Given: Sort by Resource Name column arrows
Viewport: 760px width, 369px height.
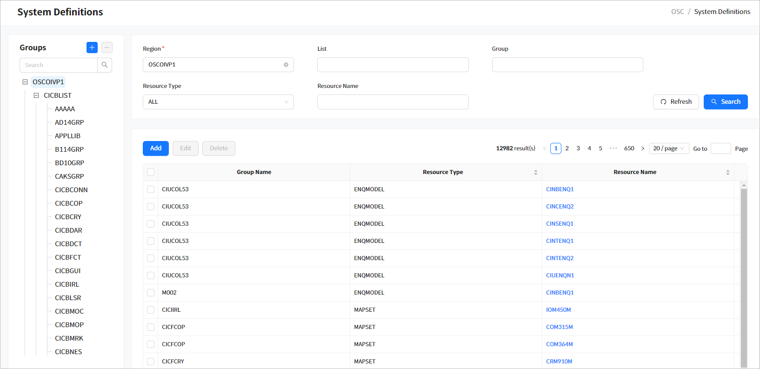Looking at the screenshot, I should pyautogui.click(x=728, y=172).
